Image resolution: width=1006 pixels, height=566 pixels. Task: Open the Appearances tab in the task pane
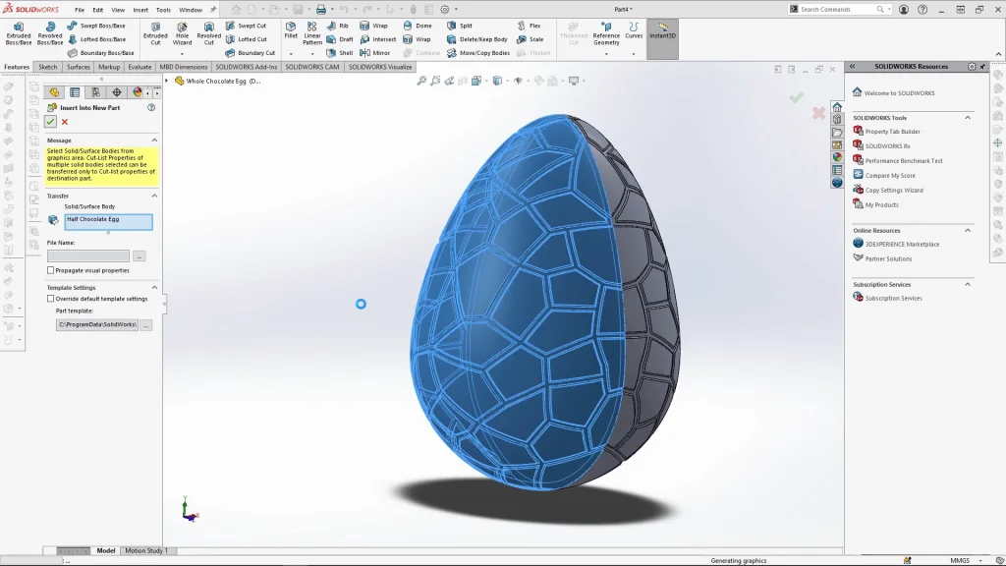point(837,157)
